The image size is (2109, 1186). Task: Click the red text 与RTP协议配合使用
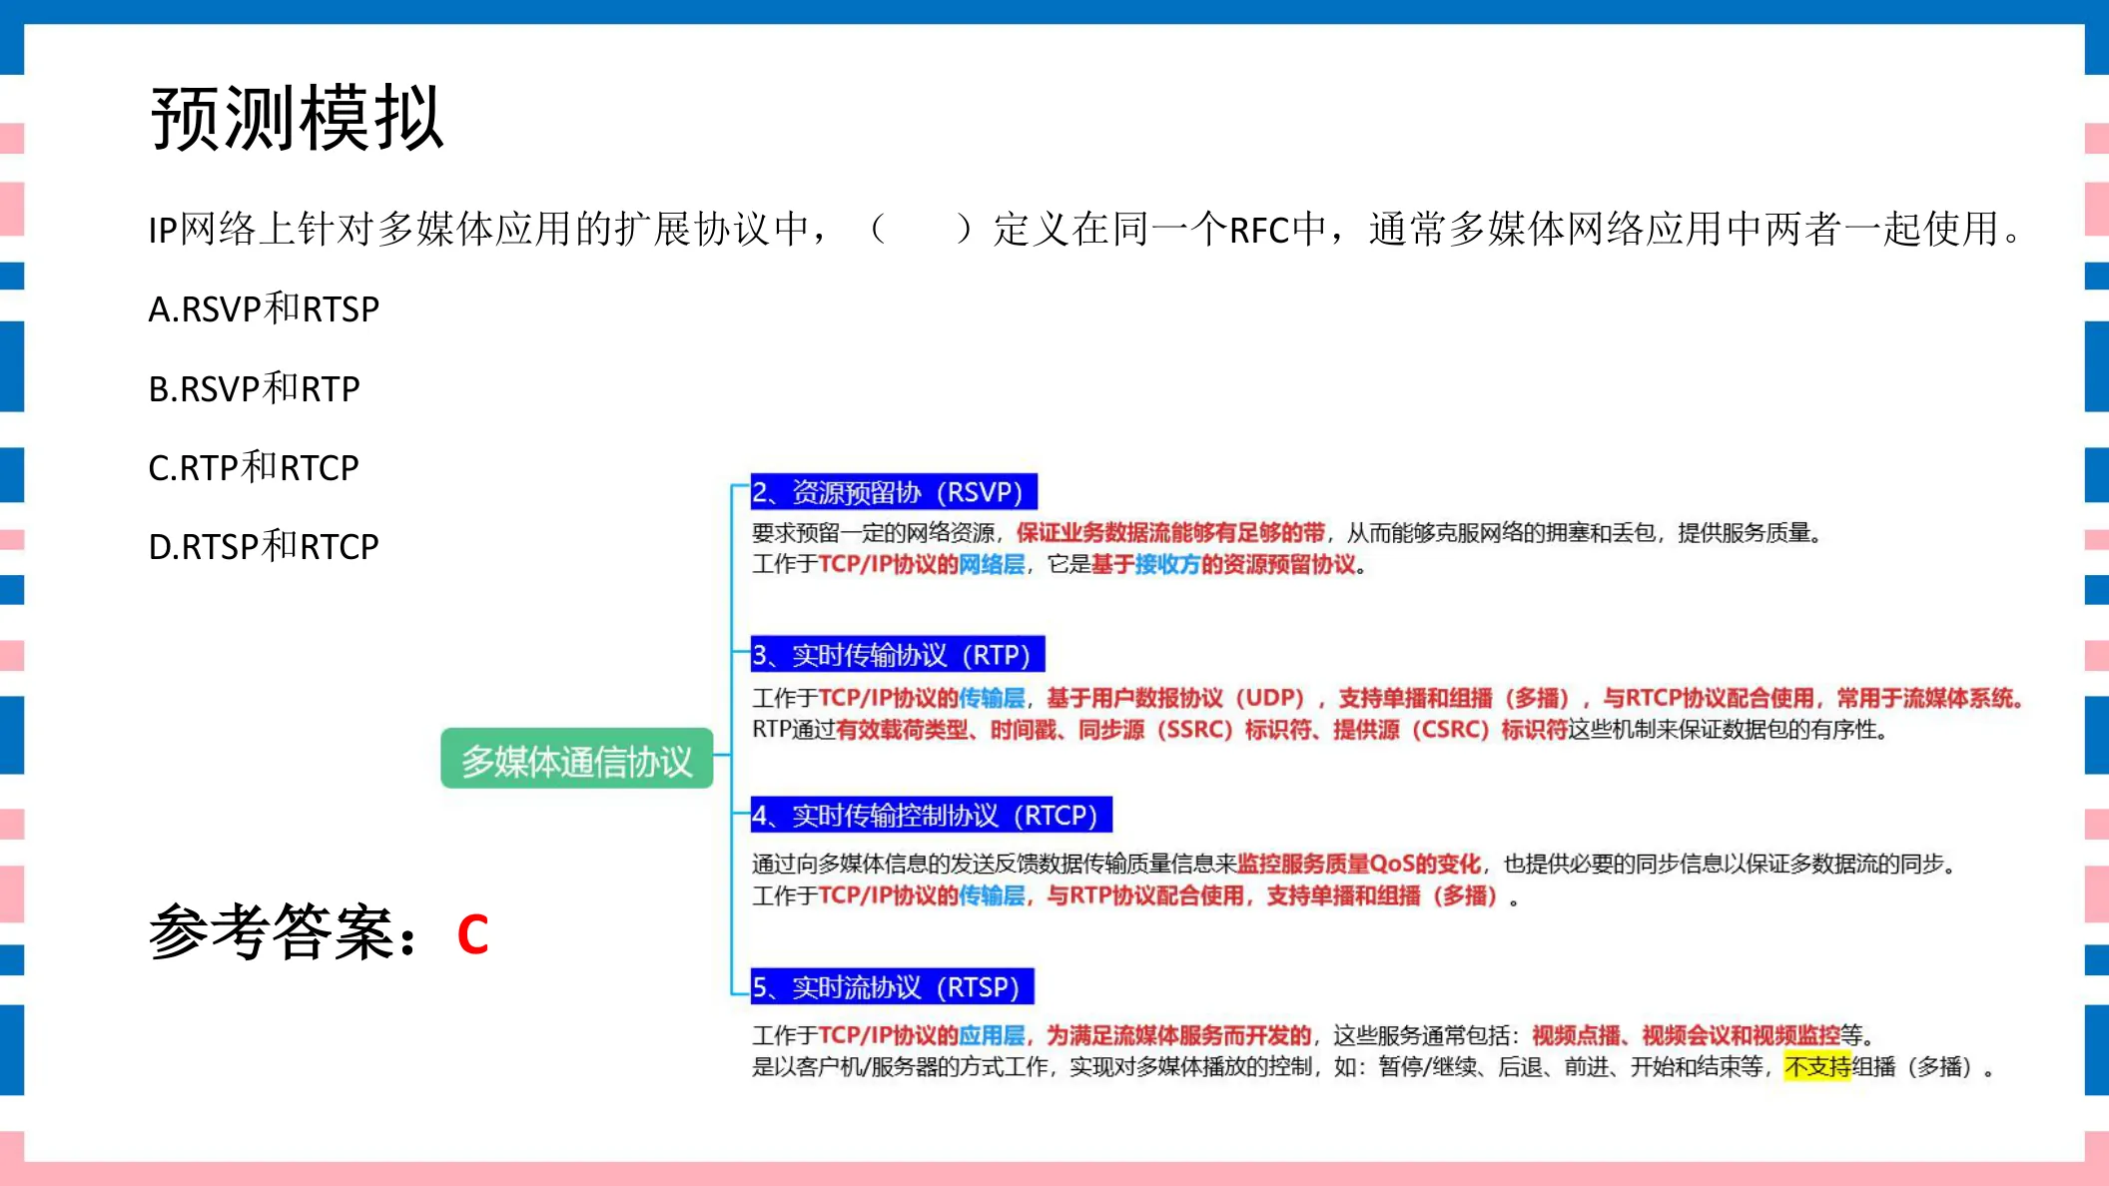click(x=1145, y=895)
